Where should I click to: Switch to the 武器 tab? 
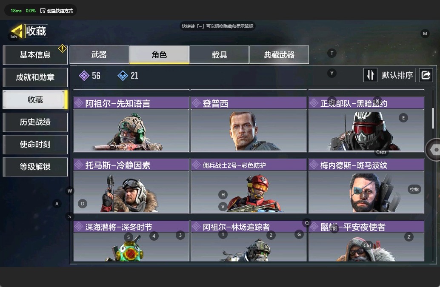(99, 55)
